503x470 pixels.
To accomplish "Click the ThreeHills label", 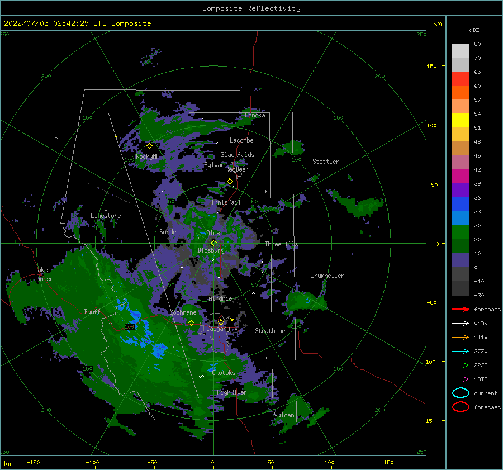I will [x=281, y=244].
